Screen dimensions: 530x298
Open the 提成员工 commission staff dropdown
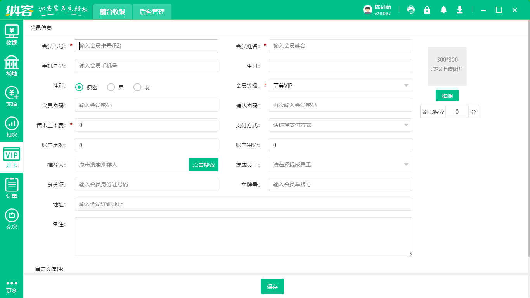(405, 164)
